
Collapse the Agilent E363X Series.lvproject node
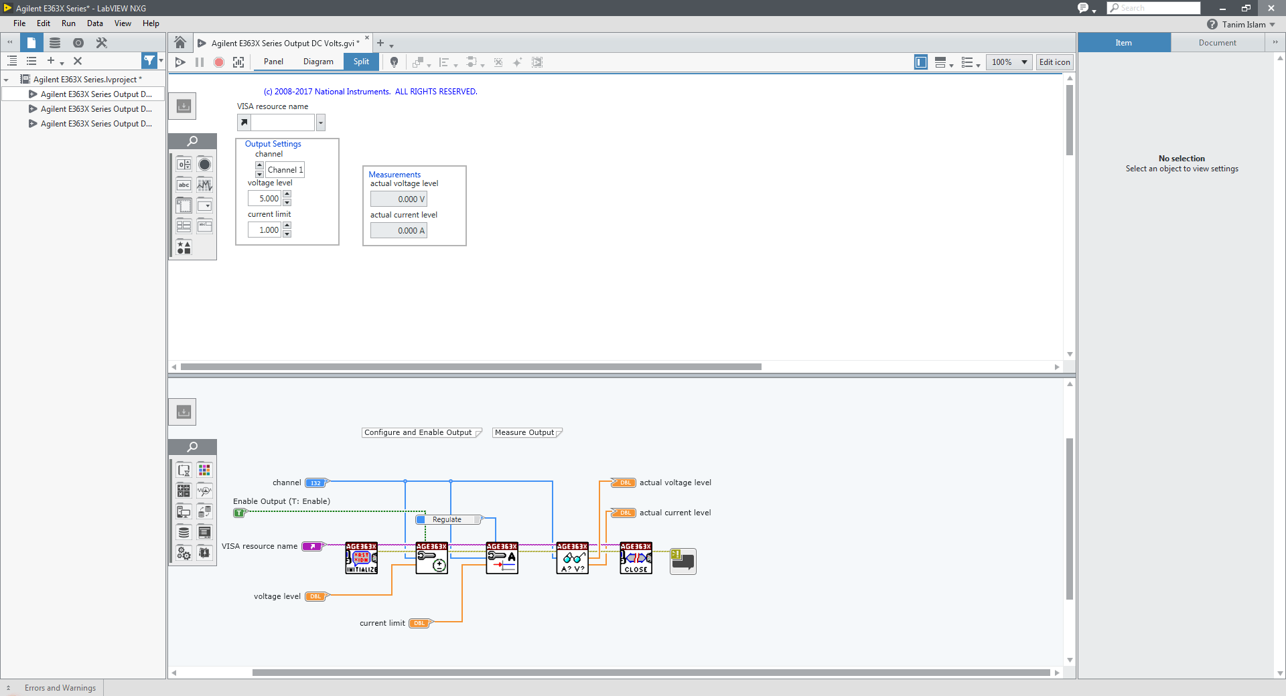point(6,80)
